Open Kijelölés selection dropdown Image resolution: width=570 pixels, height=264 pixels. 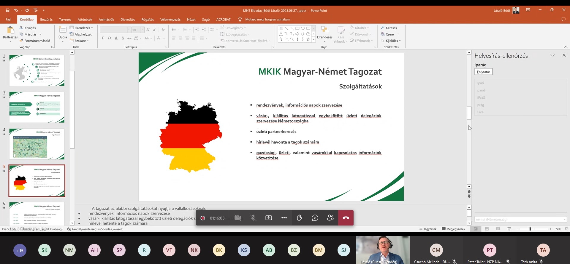pos(391,41)
